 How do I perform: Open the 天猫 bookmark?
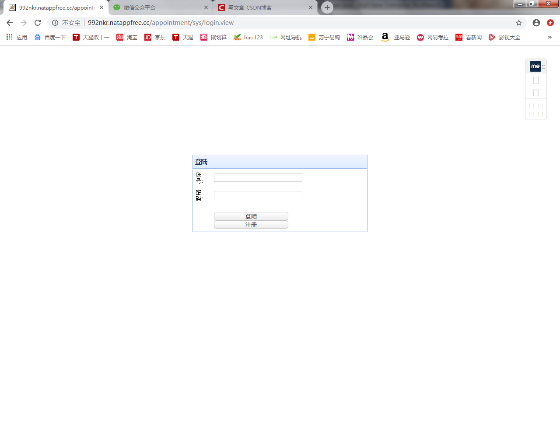pos(183,38)
